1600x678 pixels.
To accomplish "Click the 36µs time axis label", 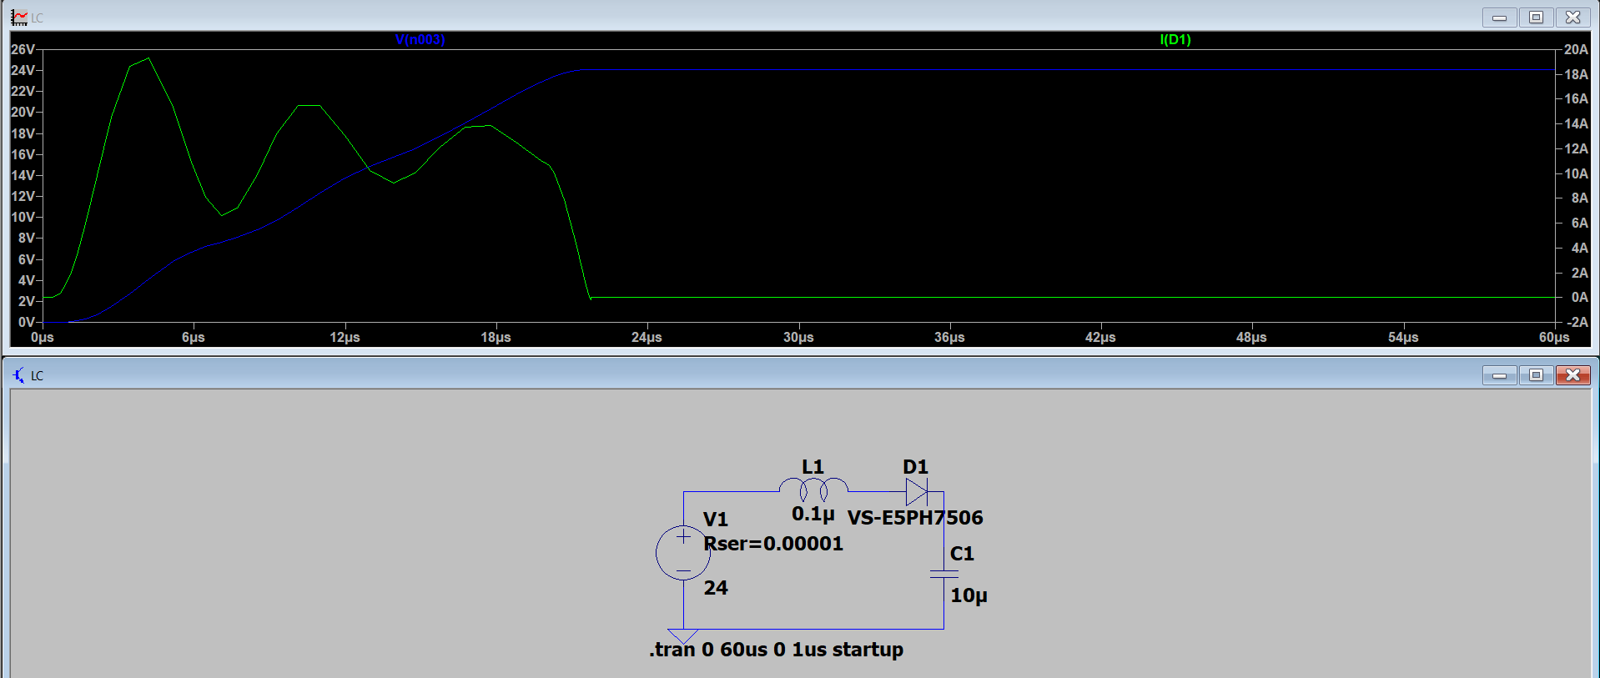I will [x=949, y=337].
